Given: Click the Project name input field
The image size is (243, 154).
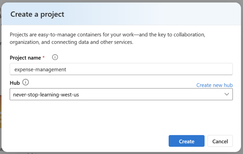Looking at the screenshot, I should click(x=121, y=69).
